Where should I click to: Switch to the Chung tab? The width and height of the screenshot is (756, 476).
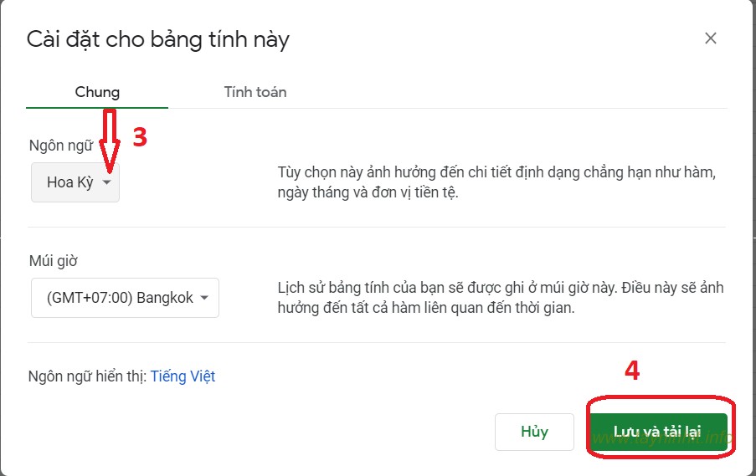click(x=97, y=92)
